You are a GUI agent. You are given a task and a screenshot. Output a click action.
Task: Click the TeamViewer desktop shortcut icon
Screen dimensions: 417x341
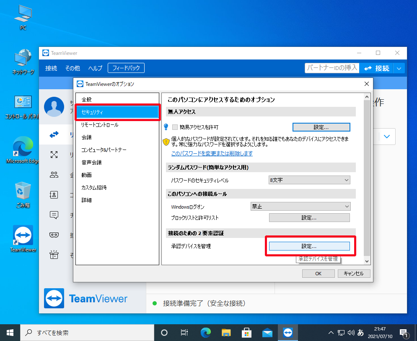pyautogui.click(x=23, y=236)
